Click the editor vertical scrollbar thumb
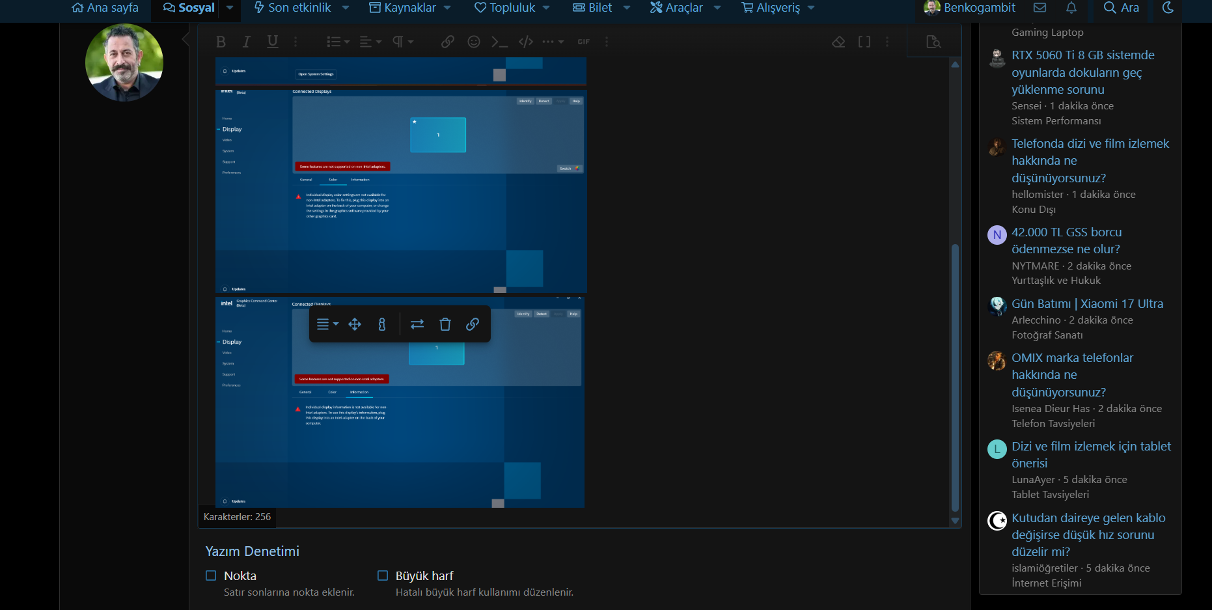The height and width of the screenshot is (610, 1212). pos(955,378)
